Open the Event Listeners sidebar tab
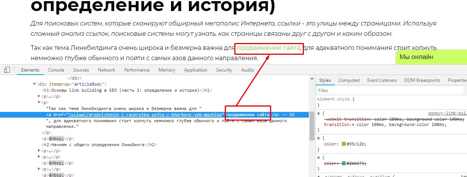 (x=382, y=80)
